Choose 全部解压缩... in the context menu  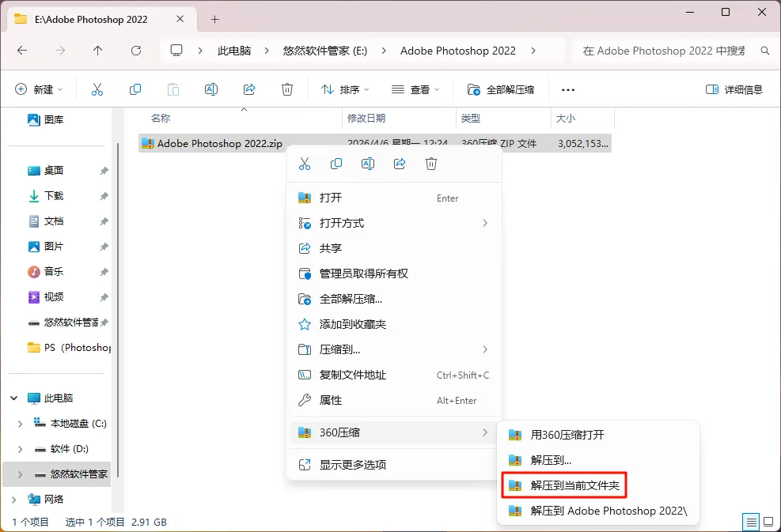(x=394, y=299)
